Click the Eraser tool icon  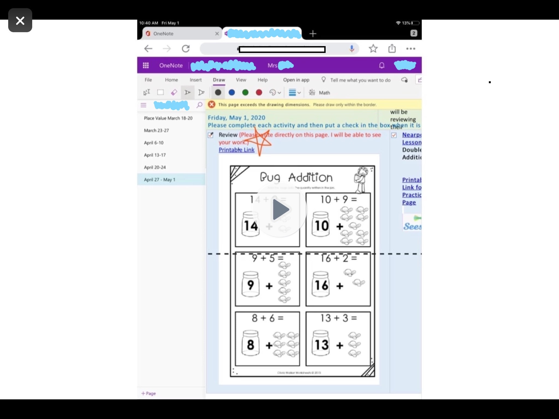(x=174, y=92)
